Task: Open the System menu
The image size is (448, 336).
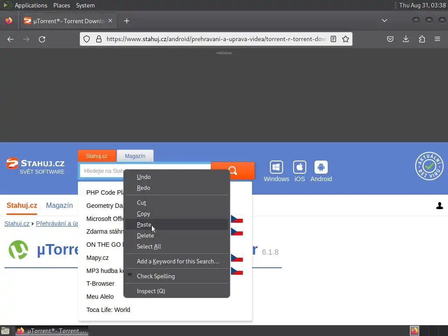Action: (x=85, y=5)
